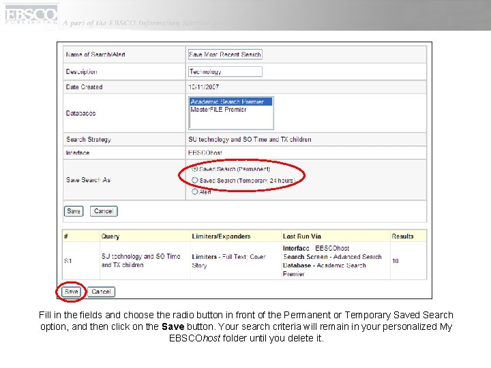Image resolution: width=491 pixels, height=368 pixels.
Task: Click Limiters - Full Text; Cover Story cell
Action: (228, 261)
